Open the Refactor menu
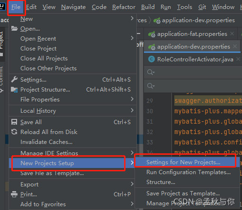 coord(124,7)
